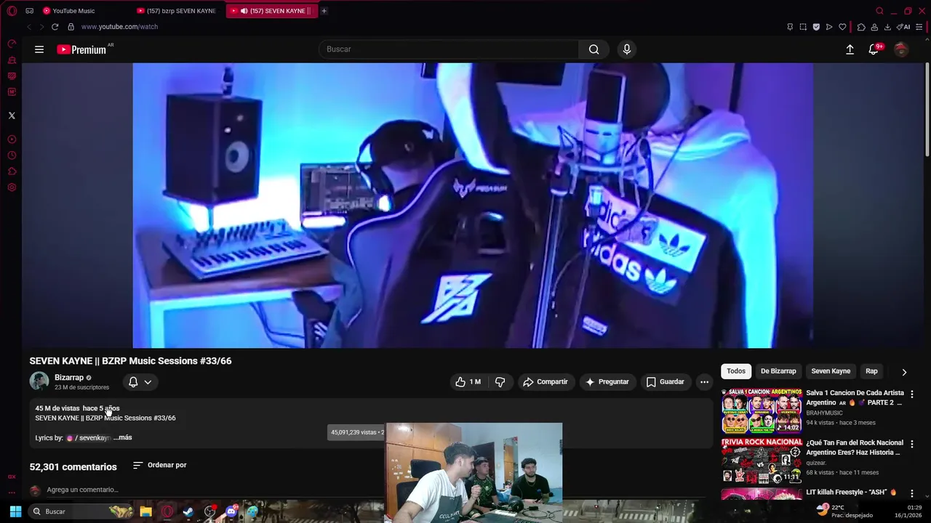
Task: Expand description with ...más
Action: pyautogui.click(x=123, y=437)
